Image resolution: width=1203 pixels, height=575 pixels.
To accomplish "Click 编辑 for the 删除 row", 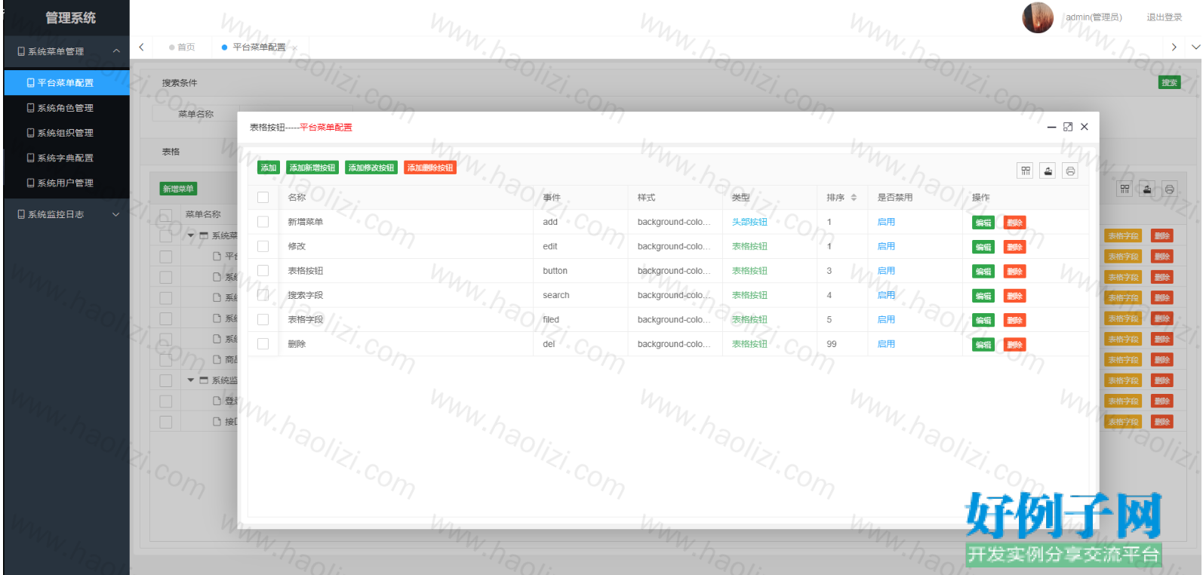I will pyautogui.click(x=983, y=345).
